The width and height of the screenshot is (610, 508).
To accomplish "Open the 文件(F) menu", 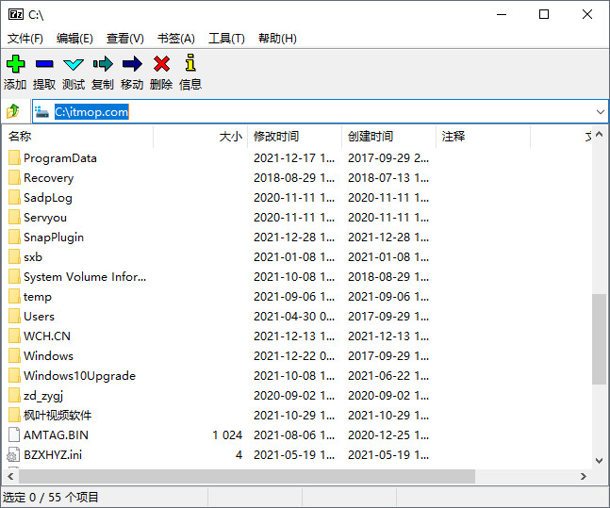I will click(x=25, y=38).
